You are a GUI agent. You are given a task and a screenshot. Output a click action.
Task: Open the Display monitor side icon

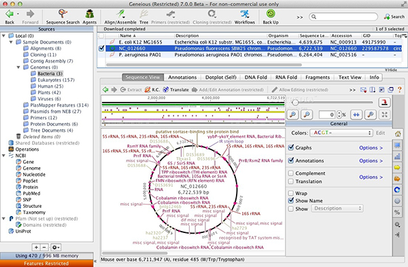(x=397, y=145)
